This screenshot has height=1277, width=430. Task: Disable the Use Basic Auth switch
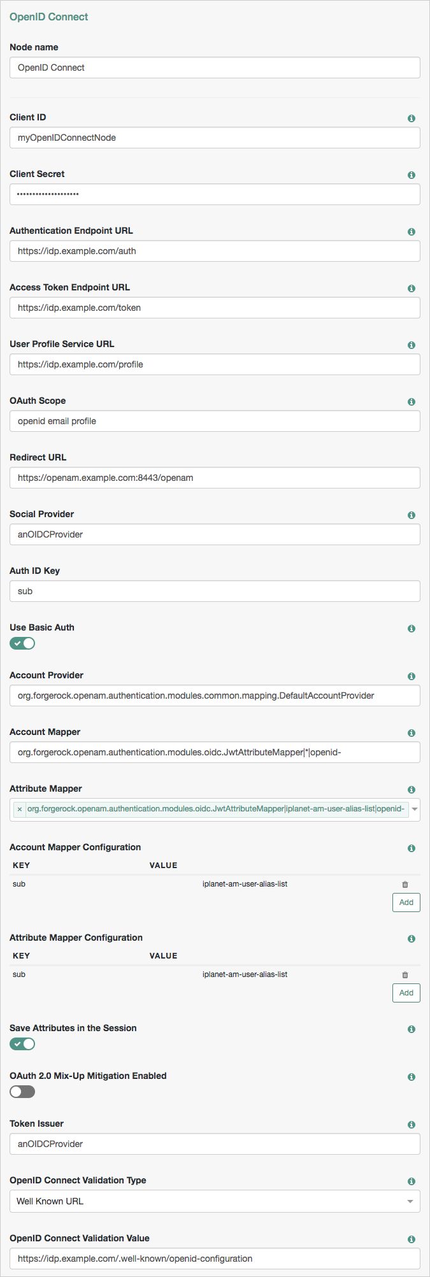pyautogui.click(x=22, y=643)
